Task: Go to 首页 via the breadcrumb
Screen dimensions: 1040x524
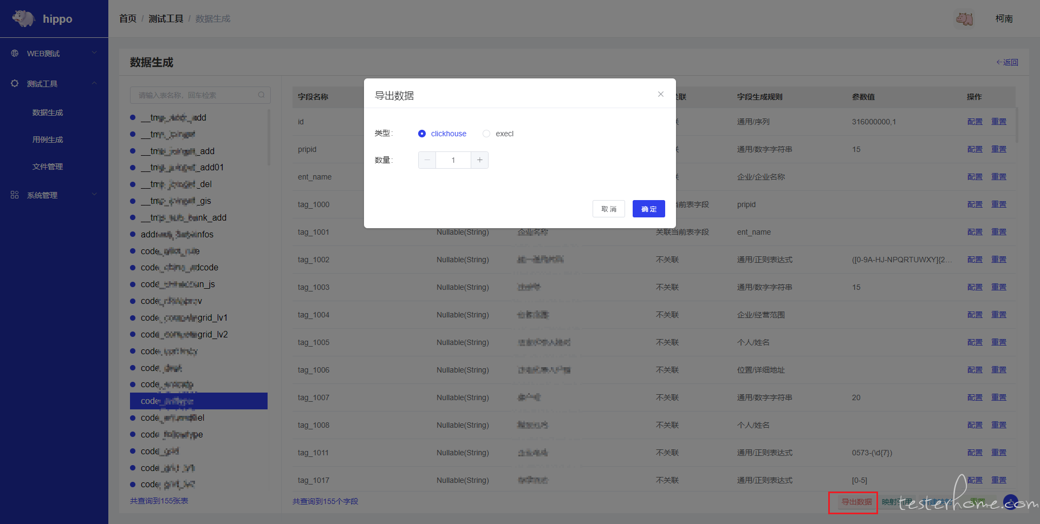Action: (x=128, y=18)
